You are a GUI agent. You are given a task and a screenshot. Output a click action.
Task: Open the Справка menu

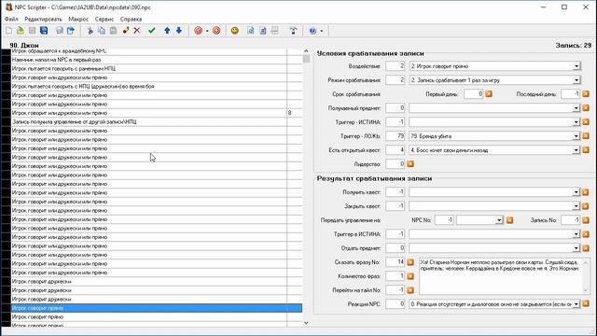[x=131, y=19]
